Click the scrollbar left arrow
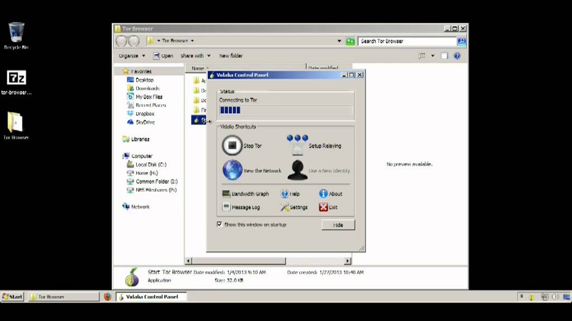The height and width of the screenshot is (321, 572). click(x=189, y=261)
